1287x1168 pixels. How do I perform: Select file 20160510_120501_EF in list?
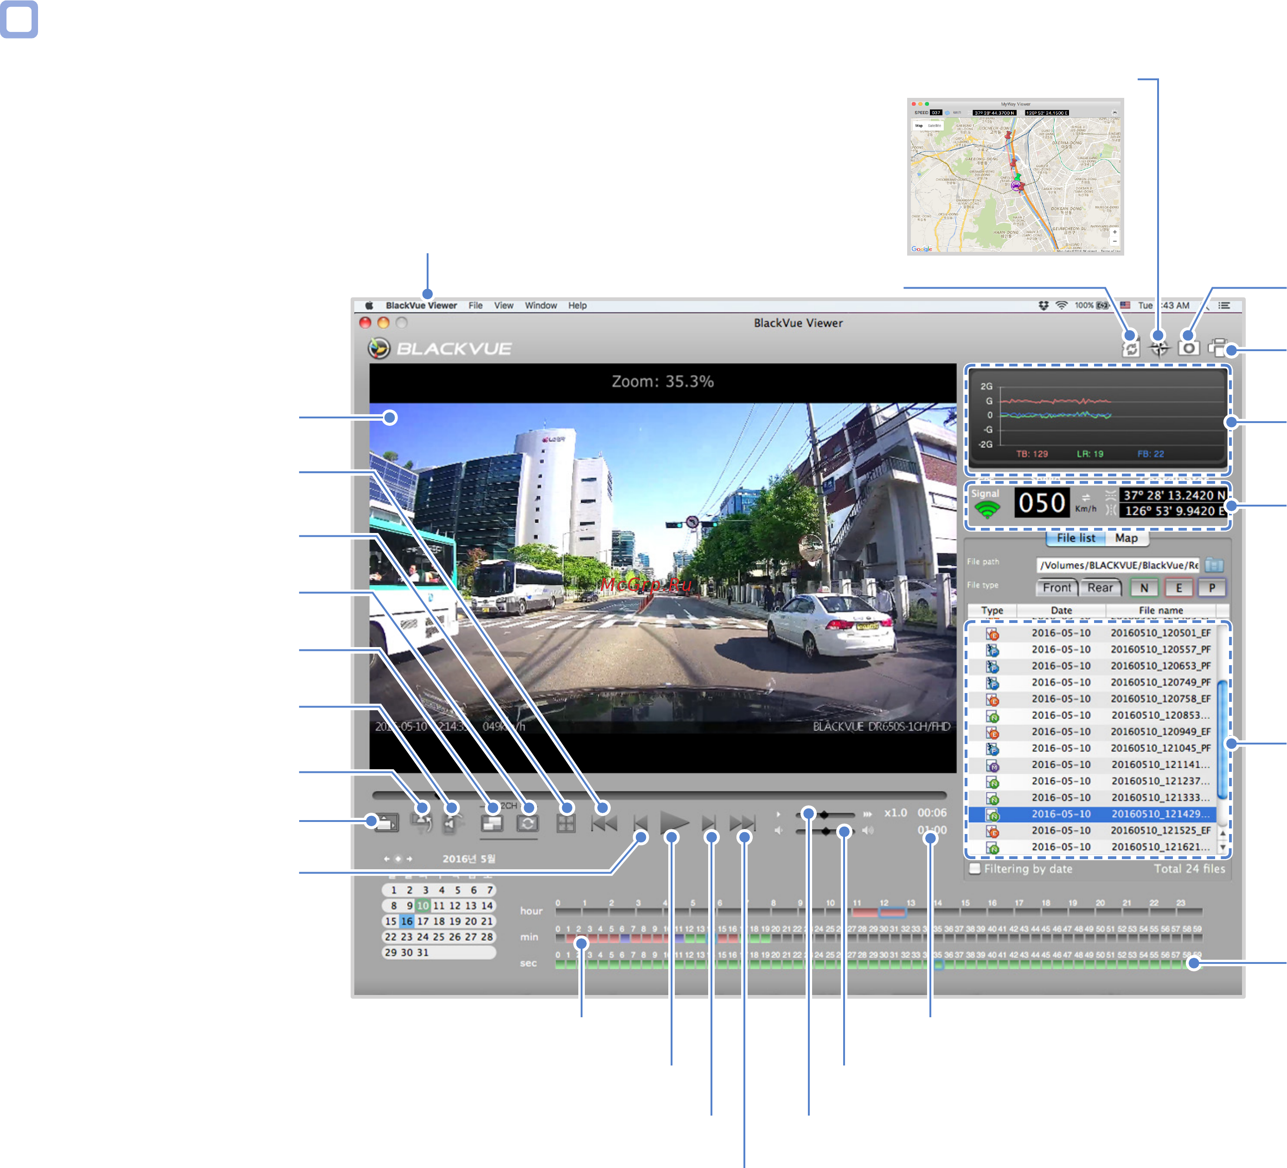(x=1092, y=633)
